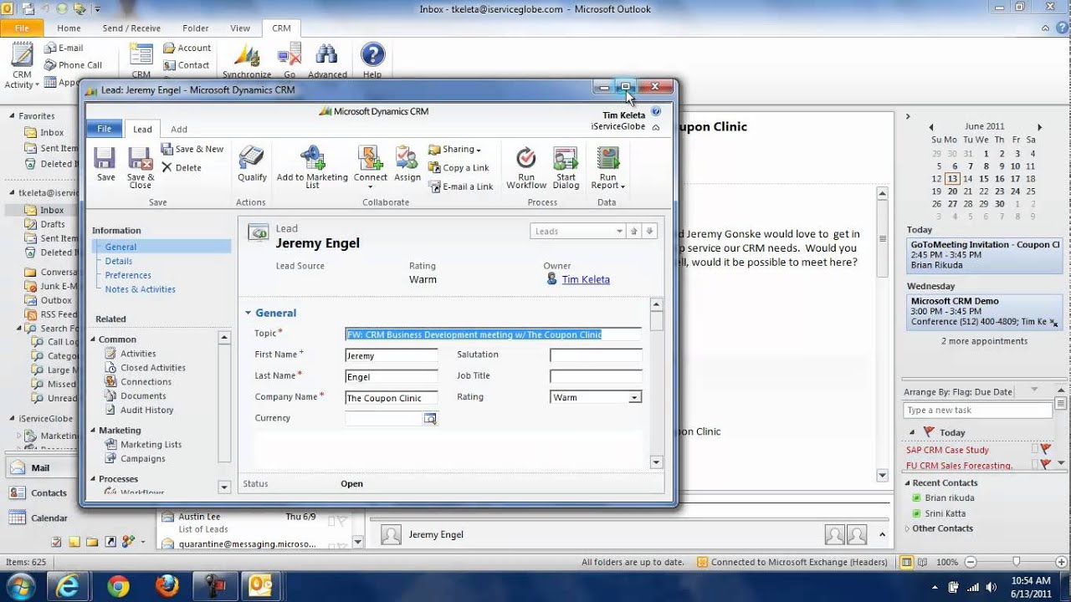This screenshot has height=602, width=1071.
Task: Open the Currency lookup icon
Action: tap(430, 418)
